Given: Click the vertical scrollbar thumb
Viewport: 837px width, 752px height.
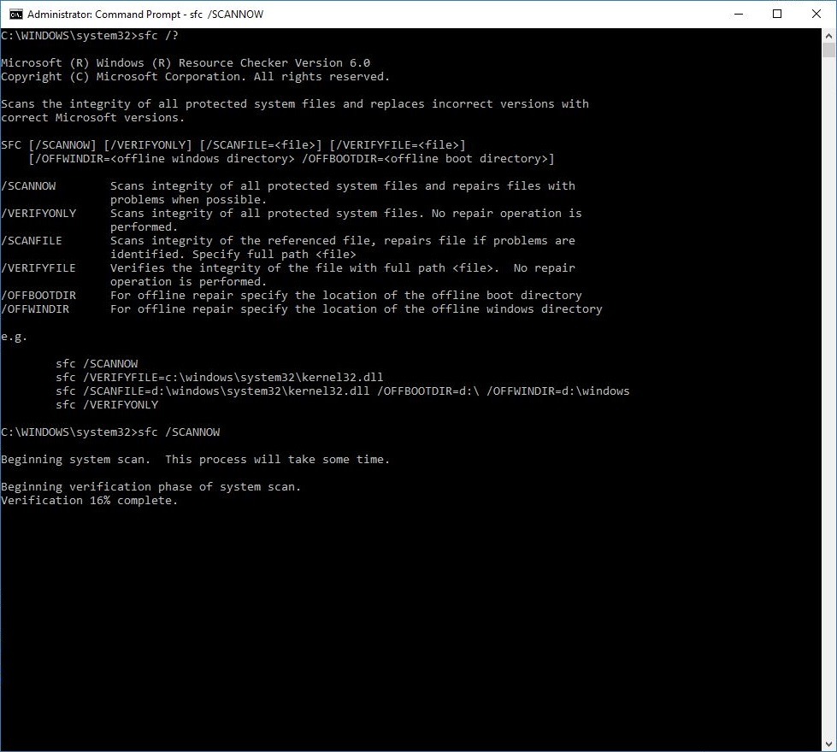Looking at the screenshot, I should 828,50.
